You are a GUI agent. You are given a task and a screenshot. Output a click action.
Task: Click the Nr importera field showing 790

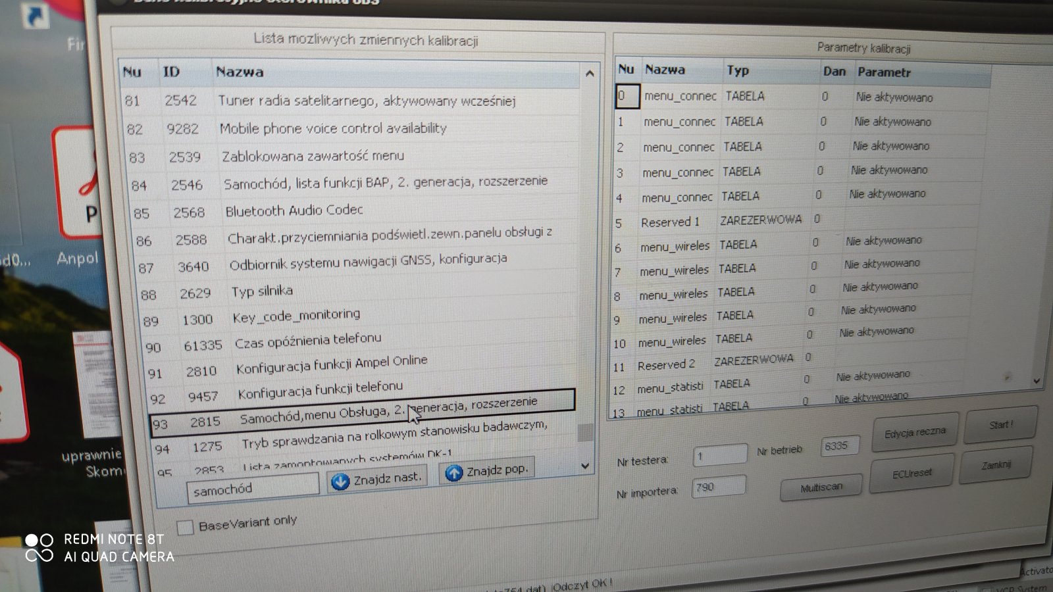pyautogui.click(x=718, y=487)
